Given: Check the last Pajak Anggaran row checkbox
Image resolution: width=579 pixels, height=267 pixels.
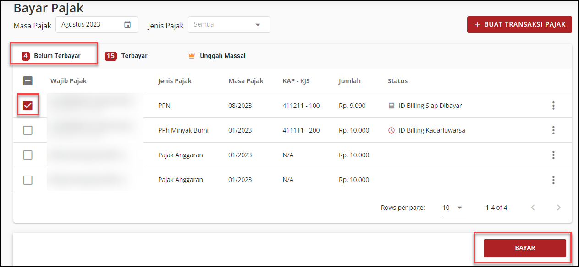Looking at the screenshot, I should pos(28,180).
